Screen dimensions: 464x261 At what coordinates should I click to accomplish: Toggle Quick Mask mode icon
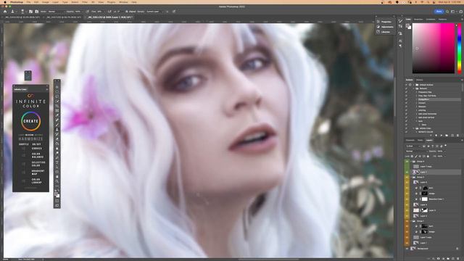tap(57, 201)
